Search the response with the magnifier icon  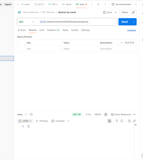122,121
